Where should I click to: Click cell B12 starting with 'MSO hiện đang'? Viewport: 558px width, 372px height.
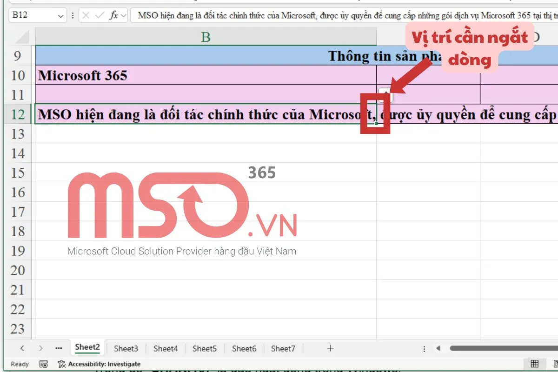[206, 114]
